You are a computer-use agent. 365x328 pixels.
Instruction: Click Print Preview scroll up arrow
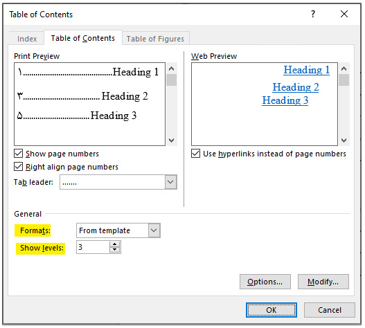pos(171,69)
